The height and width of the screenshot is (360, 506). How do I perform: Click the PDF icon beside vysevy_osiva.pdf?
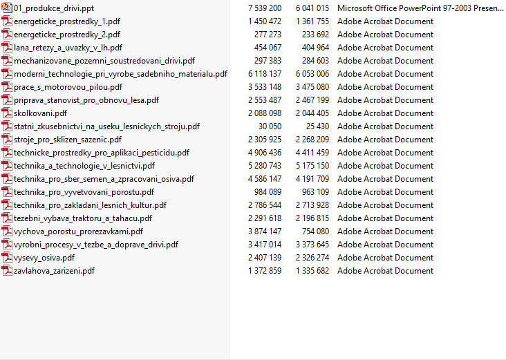click(7, 258)
